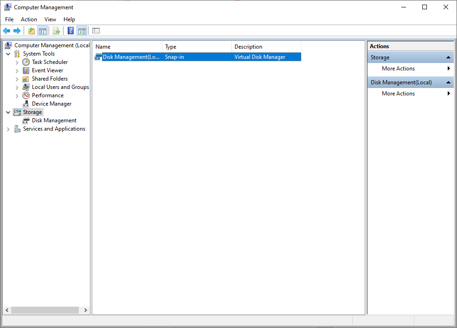Click the Export List toolbar icon
Screen dimensions: 457x328
56,31
